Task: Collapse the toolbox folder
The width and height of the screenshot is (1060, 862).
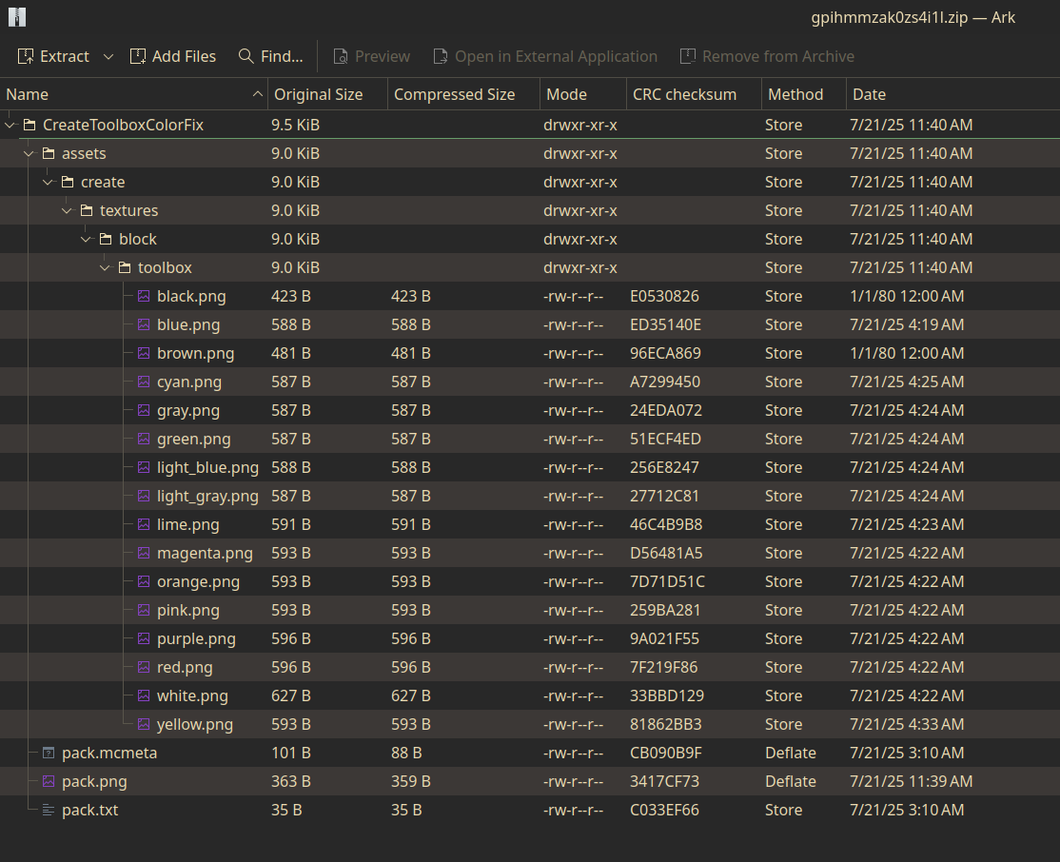Action: (x=105, y=267)
